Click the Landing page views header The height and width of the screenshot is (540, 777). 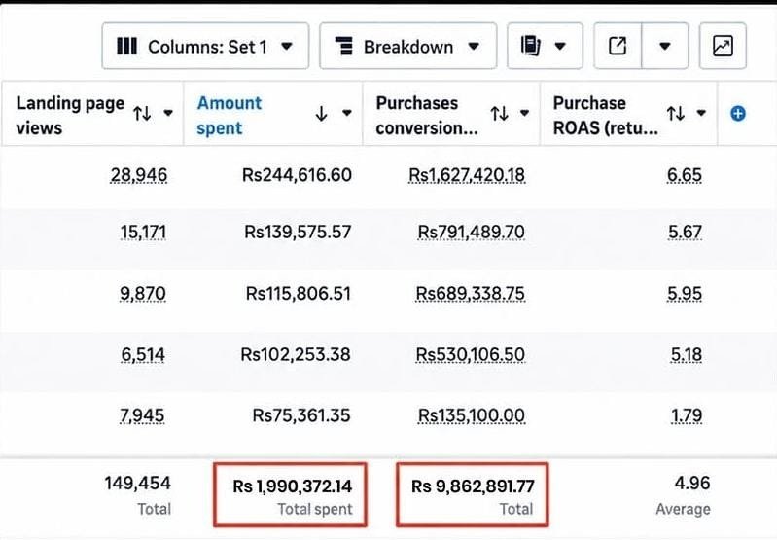(70, 115)
